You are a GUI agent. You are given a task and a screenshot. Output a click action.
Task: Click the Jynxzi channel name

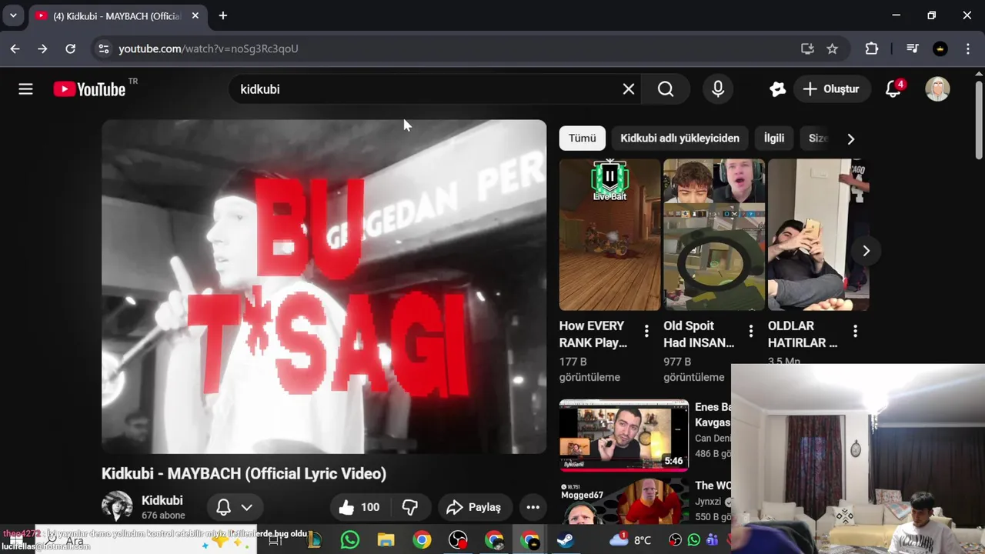coord(709,502)
